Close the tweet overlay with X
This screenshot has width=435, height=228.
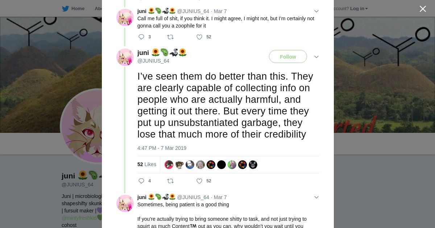click(x=423, y=9)
